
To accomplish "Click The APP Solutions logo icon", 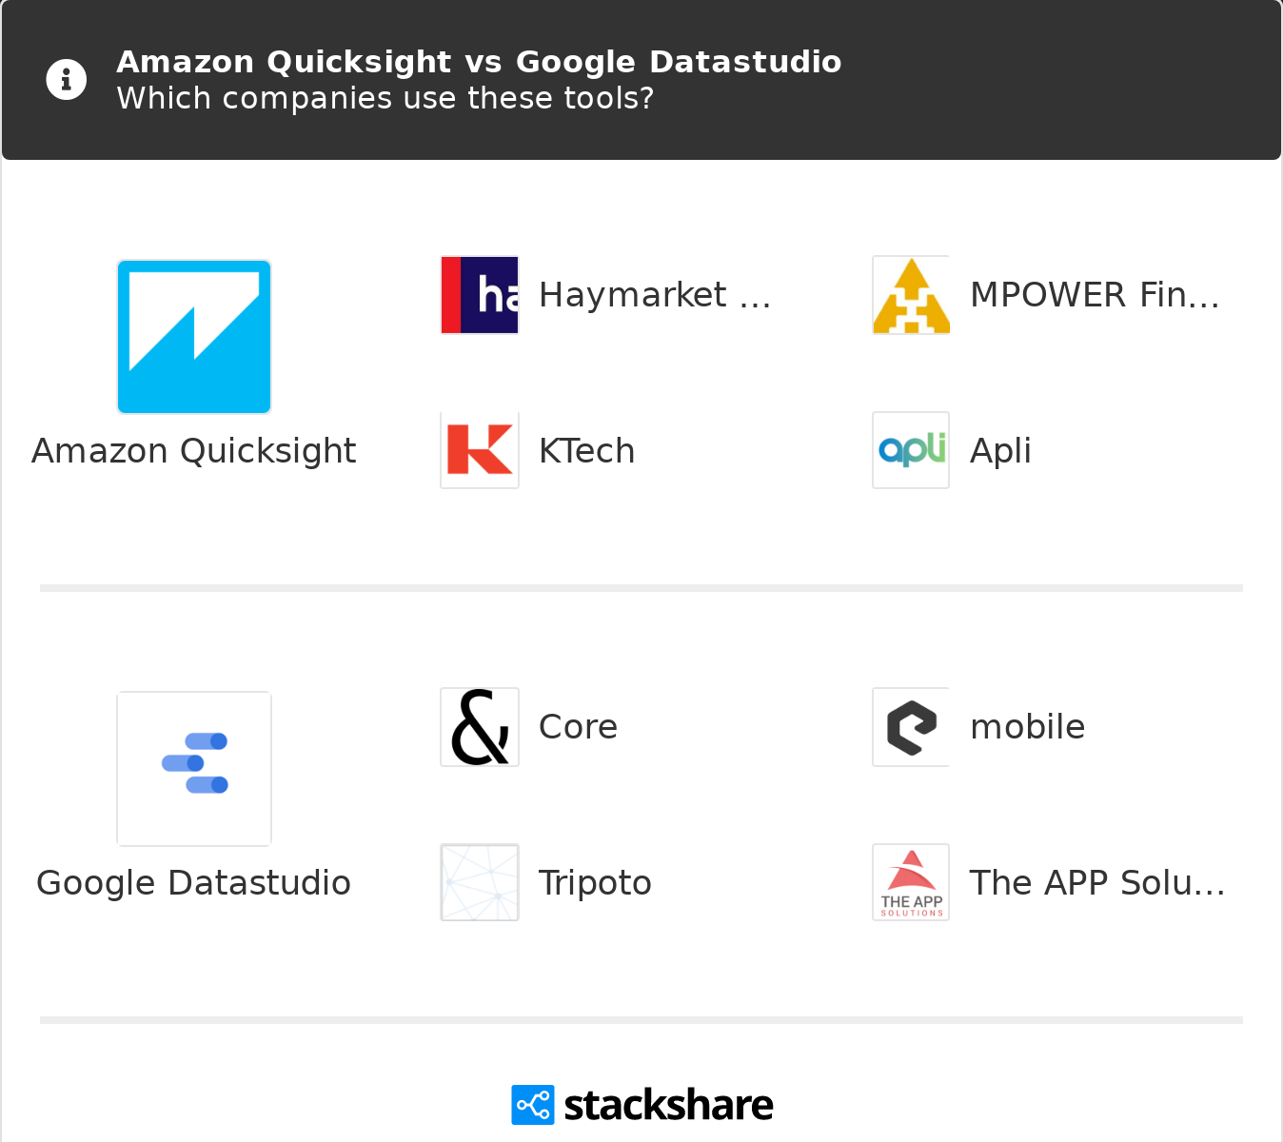I will point(911,882).
